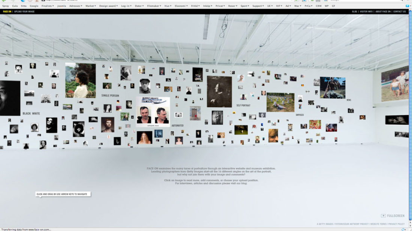This screenshot has height=231, width=412.
Task: Expand the UE bookmark folder
Action: tap(270, 6)
